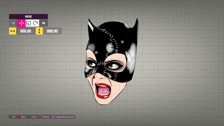Screen dimensions: 224x126
Task: Select the Rotate tool icon
Action: (35, 23)
